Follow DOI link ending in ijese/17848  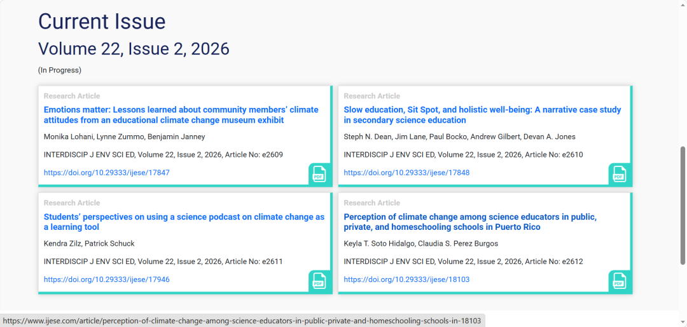[406, 173]
